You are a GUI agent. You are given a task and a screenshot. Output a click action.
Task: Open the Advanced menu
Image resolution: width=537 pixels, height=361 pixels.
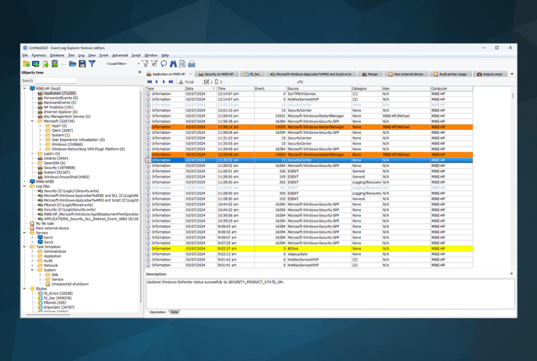point(120,55)
